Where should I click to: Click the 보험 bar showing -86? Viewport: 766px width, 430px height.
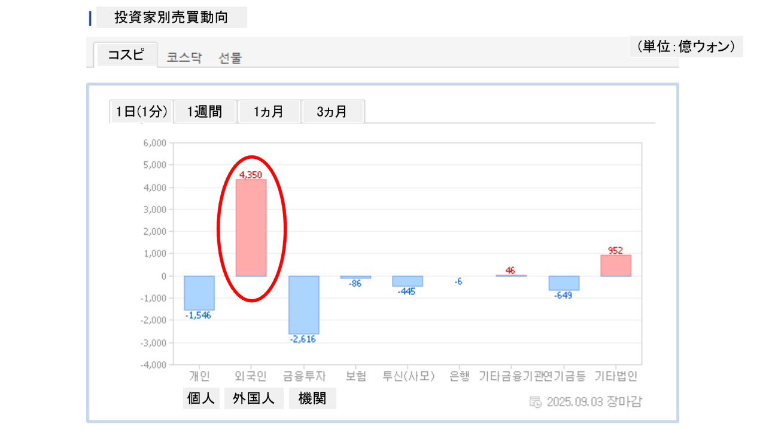pos(355,277)
